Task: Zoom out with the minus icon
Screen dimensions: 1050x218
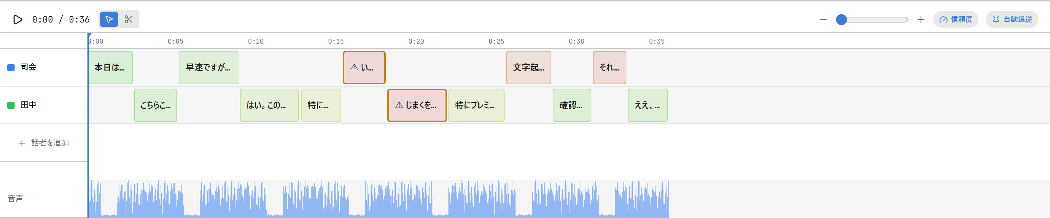Action: (x=823, y=20)
